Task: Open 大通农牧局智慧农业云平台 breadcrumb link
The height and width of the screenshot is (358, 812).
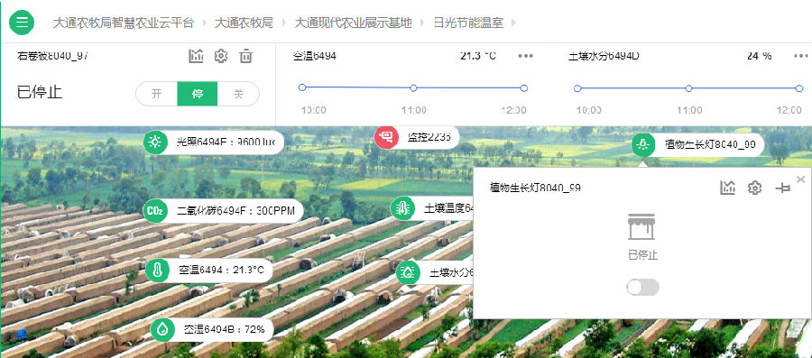Action: point(124,23)
